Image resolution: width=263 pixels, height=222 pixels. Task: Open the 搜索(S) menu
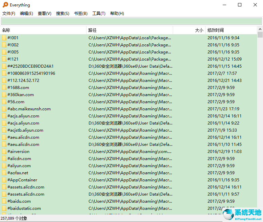pyautogui.click(x=63, y=14)
